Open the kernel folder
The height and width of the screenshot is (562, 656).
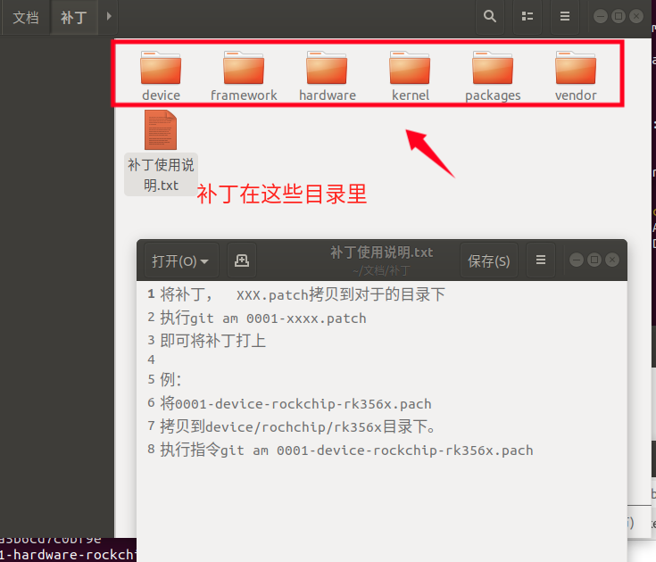410,75
